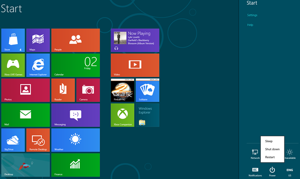Open the Now Playing music tile
The width and height of the screenshot is (300, 179).
click(135, 40)
